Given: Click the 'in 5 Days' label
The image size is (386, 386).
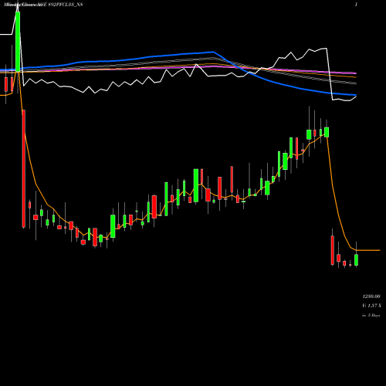Looking at the screenshot, I should [x=371, y=315].
